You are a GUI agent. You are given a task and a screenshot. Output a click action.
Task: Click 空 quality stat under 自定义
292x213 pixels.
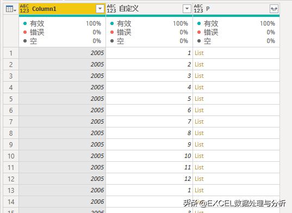pos(149,41)
